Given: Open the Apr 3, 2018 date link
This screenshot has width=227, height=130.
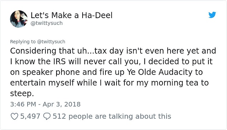Looking at the screenshot, I should (61, 104).
